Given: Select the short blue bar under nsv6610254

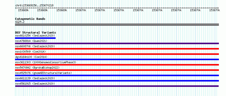Looking at the screenshot, I should click(x=35, y=38).
